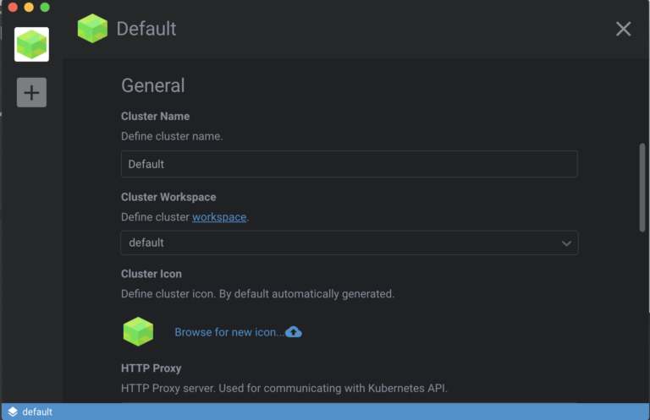This screenshot has width=650, height=420.
Task: Click the General section heading
Action: (x=152, y=85)
